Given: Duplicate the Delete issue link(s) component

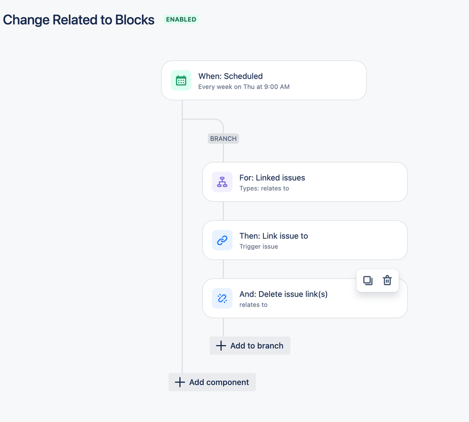Looking at the screenshot, I should (368, 280).
